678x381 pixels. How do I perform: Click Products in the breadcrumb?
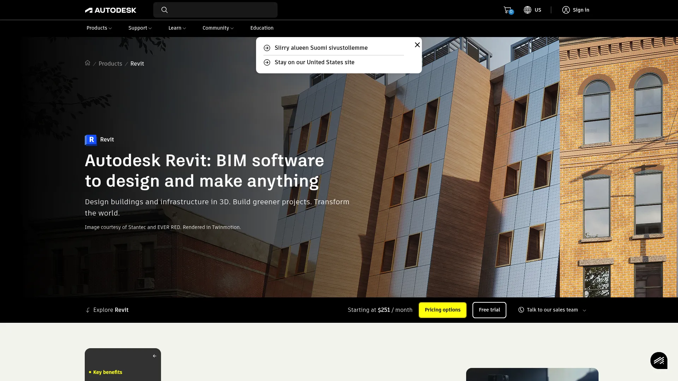[110, 64]
